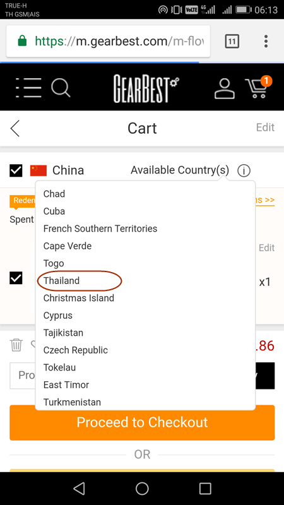
Task: Tap the Android home navigation button
Action: (x=142, y=488)
